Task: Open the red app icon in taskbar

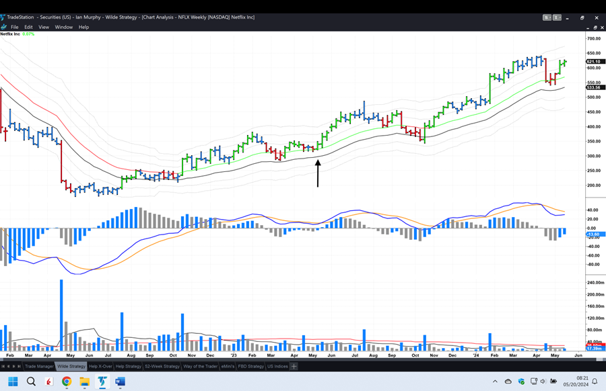Action: [x=48, y=382]
